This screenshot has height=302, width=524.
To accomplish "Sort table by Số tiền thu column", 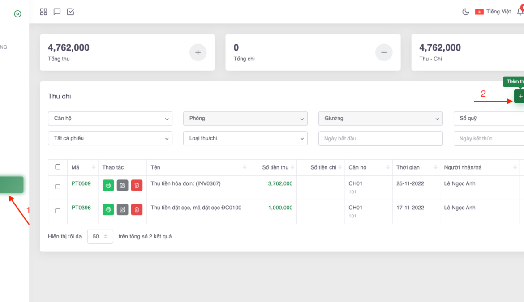I will pyautogui.click(x=275, y=167).
